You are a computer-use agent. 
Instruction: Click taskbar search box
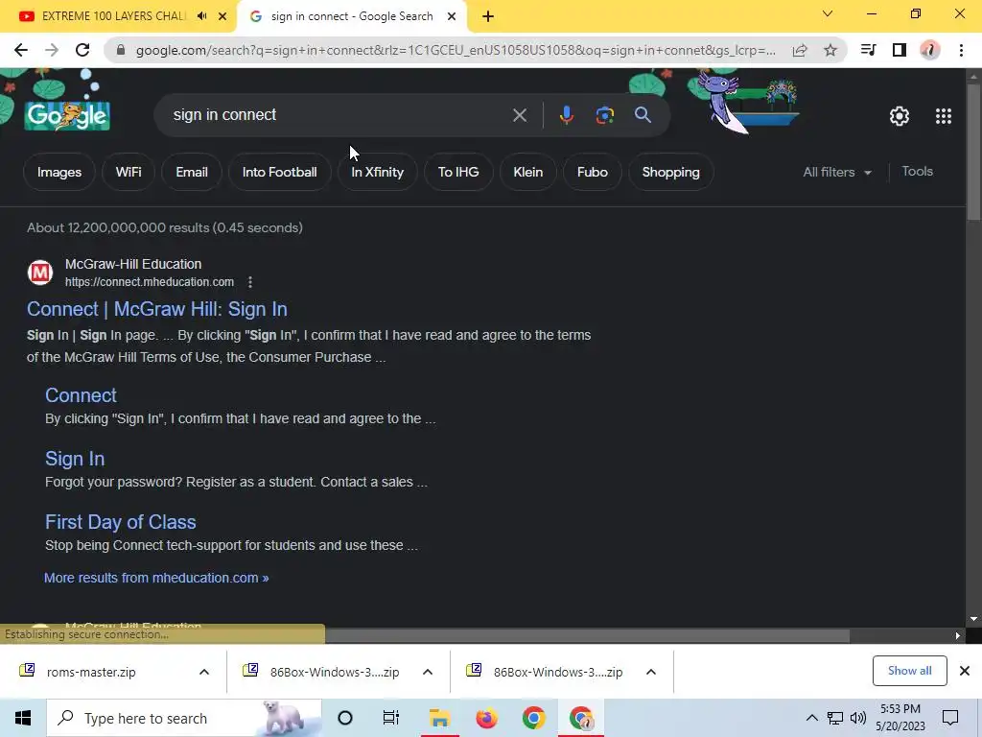[184, 718]
